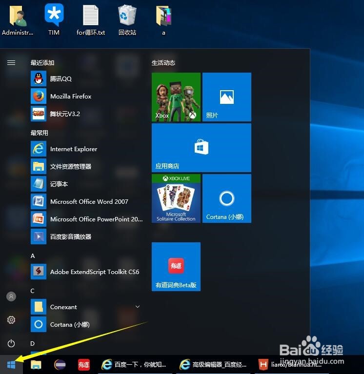Image resolution: width=364 pixels, height=374 pixels.
Task: Open the 应用商店 store tile
Action: click(x=202, y=148)
